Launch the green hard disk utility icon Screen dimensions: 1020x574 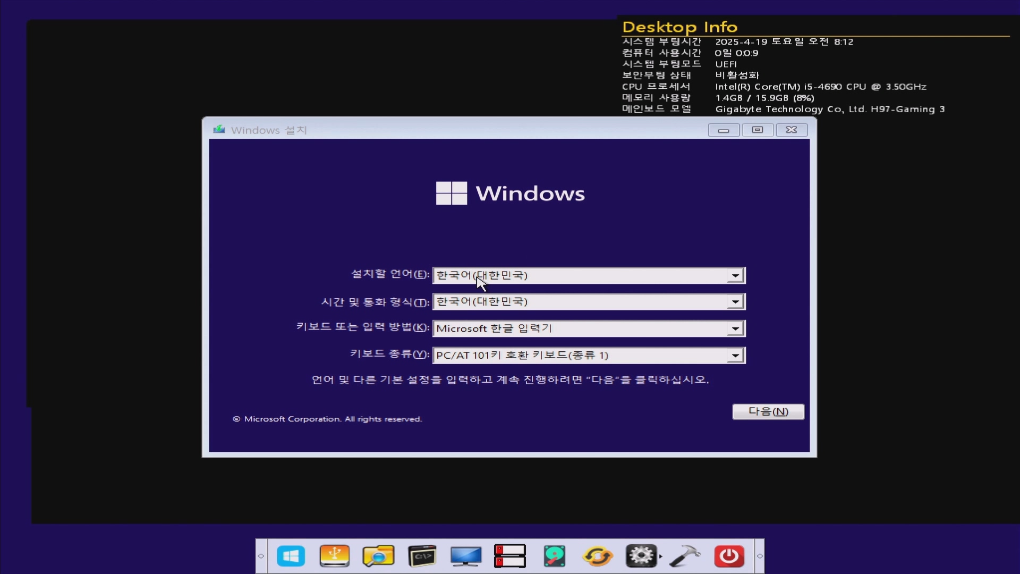(554, 556)
